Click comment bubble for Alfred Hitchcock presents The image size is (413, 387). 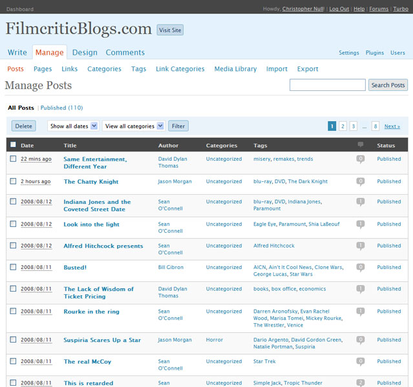(x=361, y=246)
